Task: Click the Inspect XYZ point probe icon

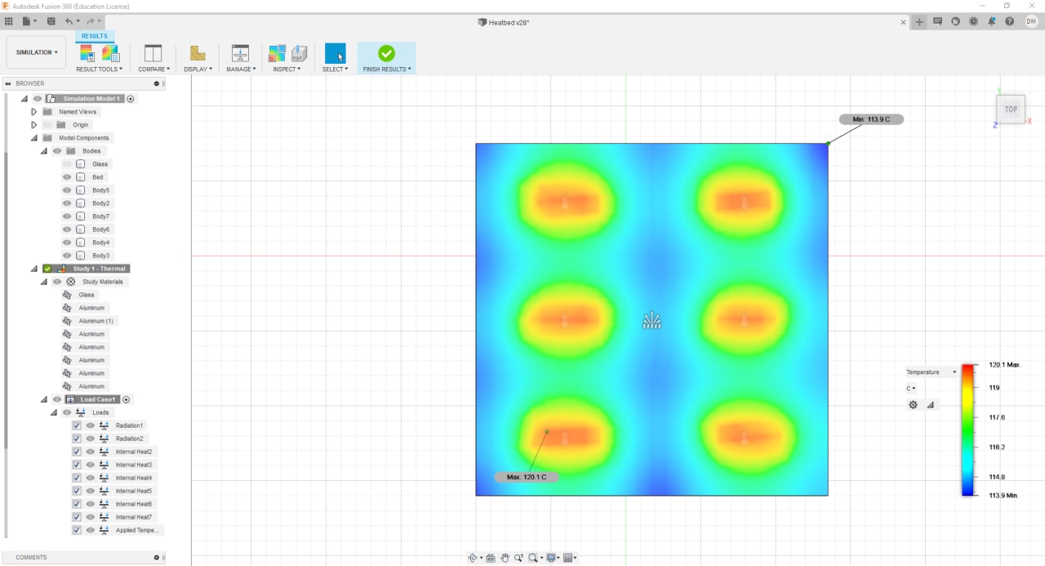Action: pyautogui.click(x=299, y=53)
